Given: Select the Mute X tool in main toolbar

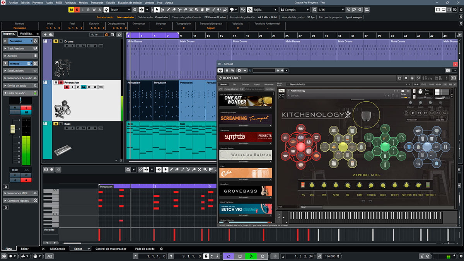Looking at the screenshot, I should tap(191, 10).
